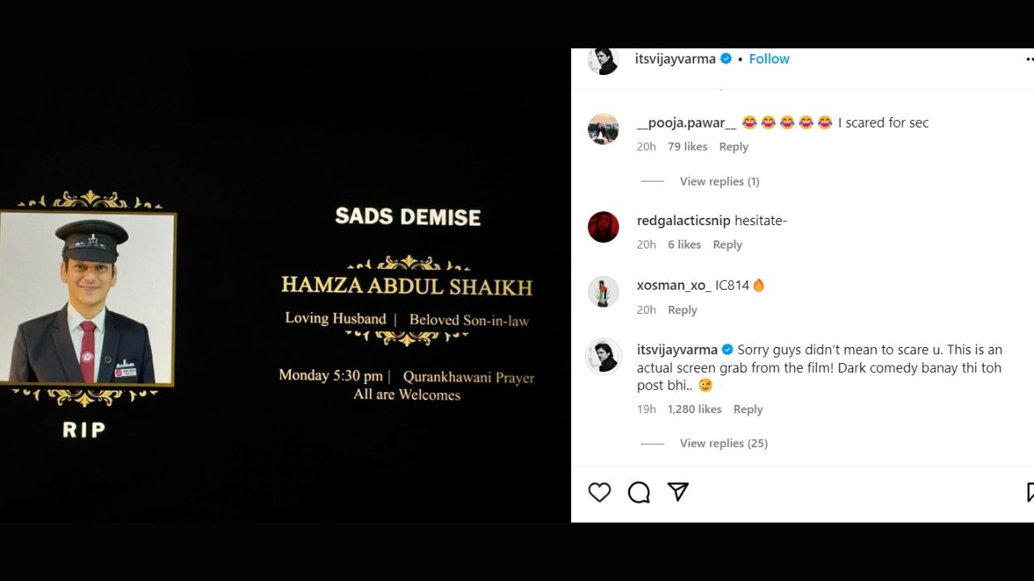Click the Hamza Abdul Shaikh portrait photo
Image resolution: width=1034 pixels, height=581 pixels.
pyautogui.click(x=86, y=298)
